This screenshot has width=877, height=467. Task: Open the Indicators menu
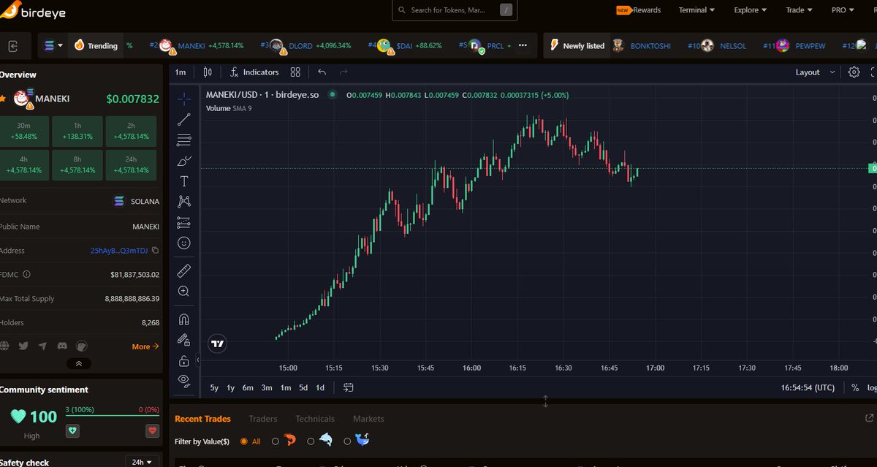pyautogui.click(x=254, y=72)
